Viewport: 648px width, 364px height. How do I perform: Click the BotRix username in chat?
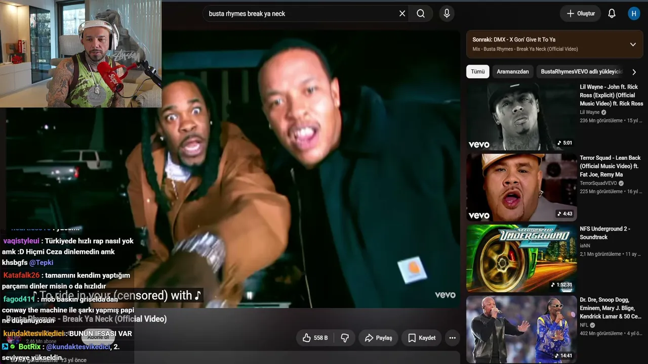point(29,347)
